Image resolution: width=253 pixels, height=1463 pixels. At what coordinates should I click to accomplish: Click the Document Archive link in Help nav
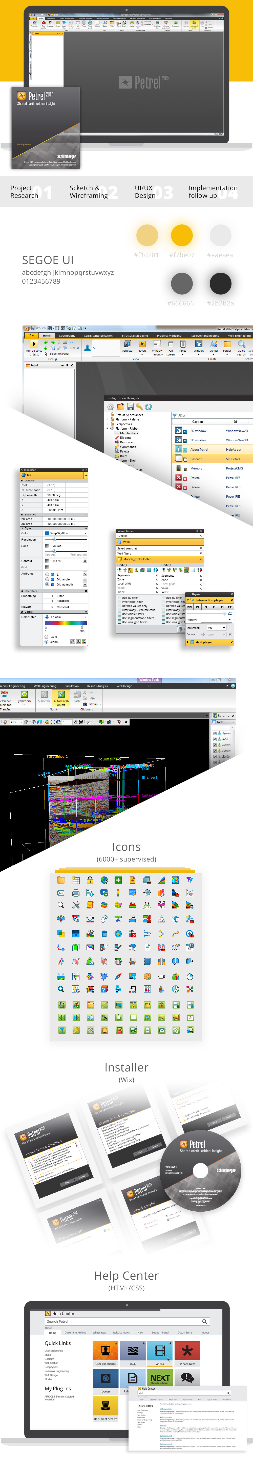point(75,1332)
